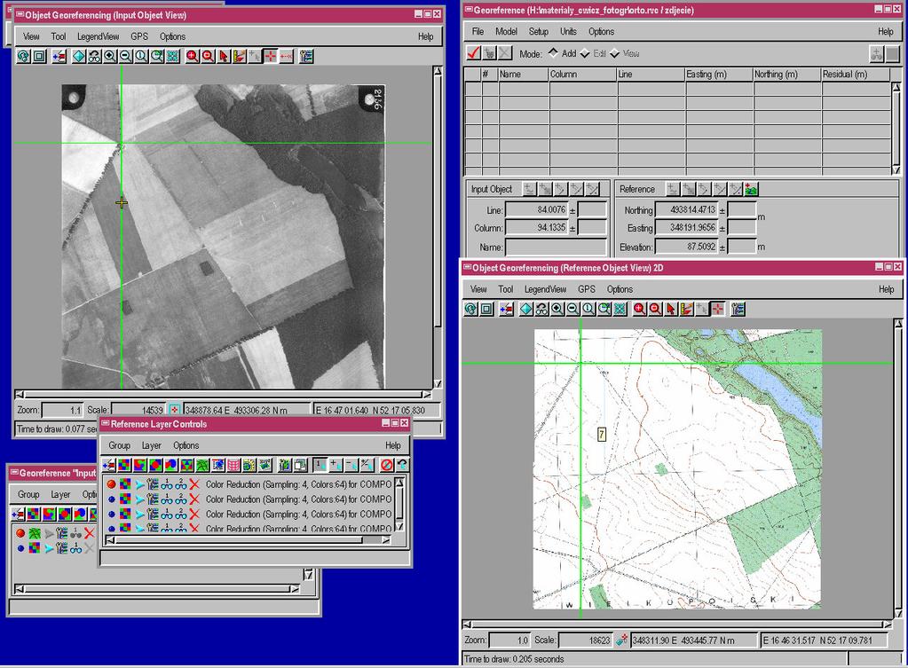This screenshot has height=668, width=908.
Task: Select ruler sketch tool in Input Object View
Action: point(239,56)
